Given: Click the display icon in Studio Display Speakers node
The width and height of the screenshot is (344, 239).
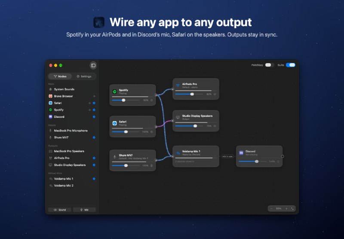Looking at the screenshot, I should click(178, 117).
